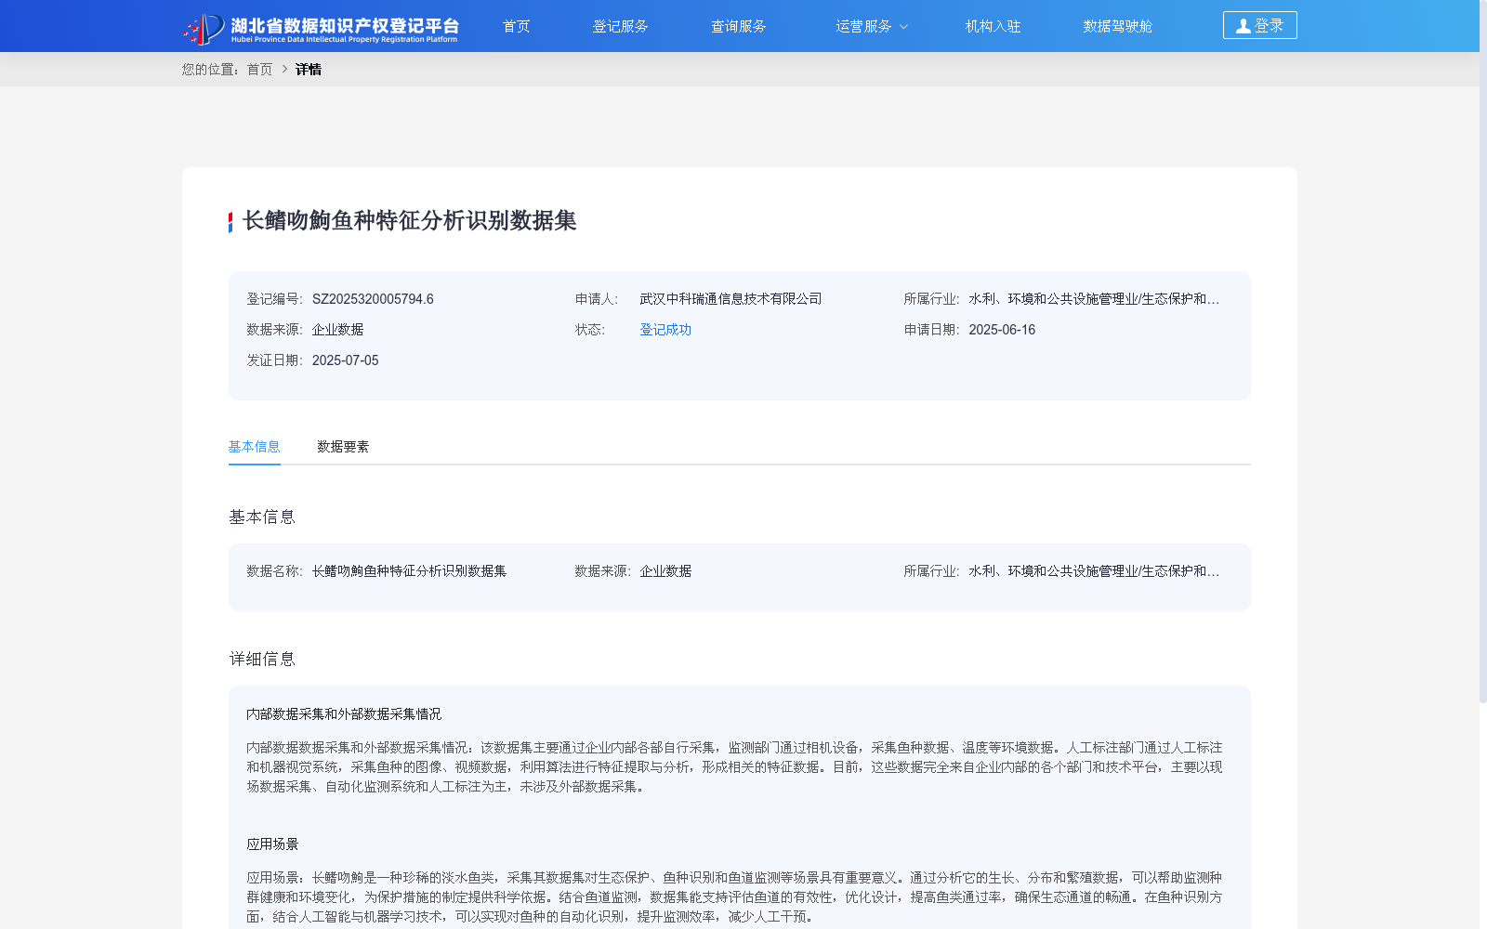The width and height of the screenshot is (1487, 929).
Task: Click the truncated 所属行业 value in the top panel
Action: pos(1094,299)
